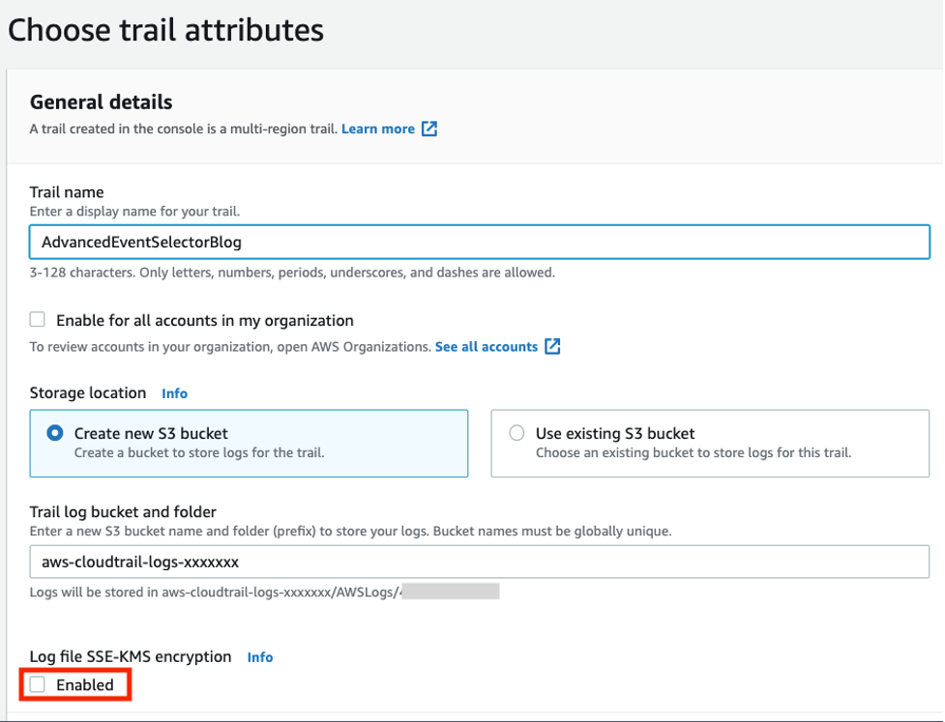Image resolution: width=945 pixels, height=722 pixels.
Task: Click the highlighted Enabled checkbox
Action: 36,683
